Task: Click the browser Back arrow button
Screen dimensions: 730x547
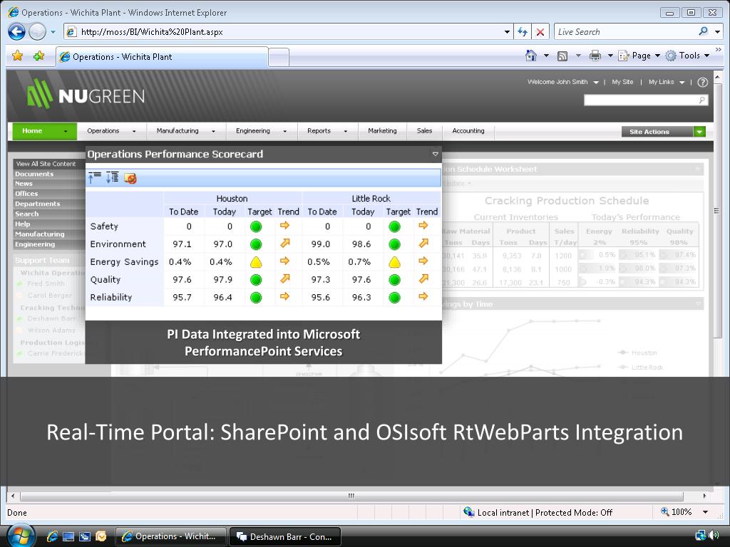Action: point(17,31)
